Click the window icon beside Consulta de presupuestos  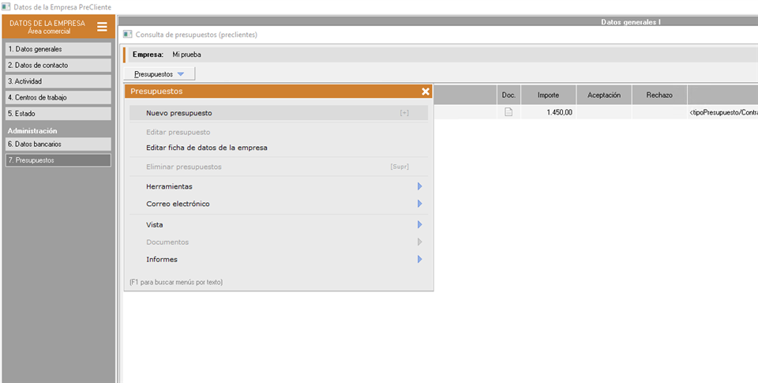(x=128, y=34)
